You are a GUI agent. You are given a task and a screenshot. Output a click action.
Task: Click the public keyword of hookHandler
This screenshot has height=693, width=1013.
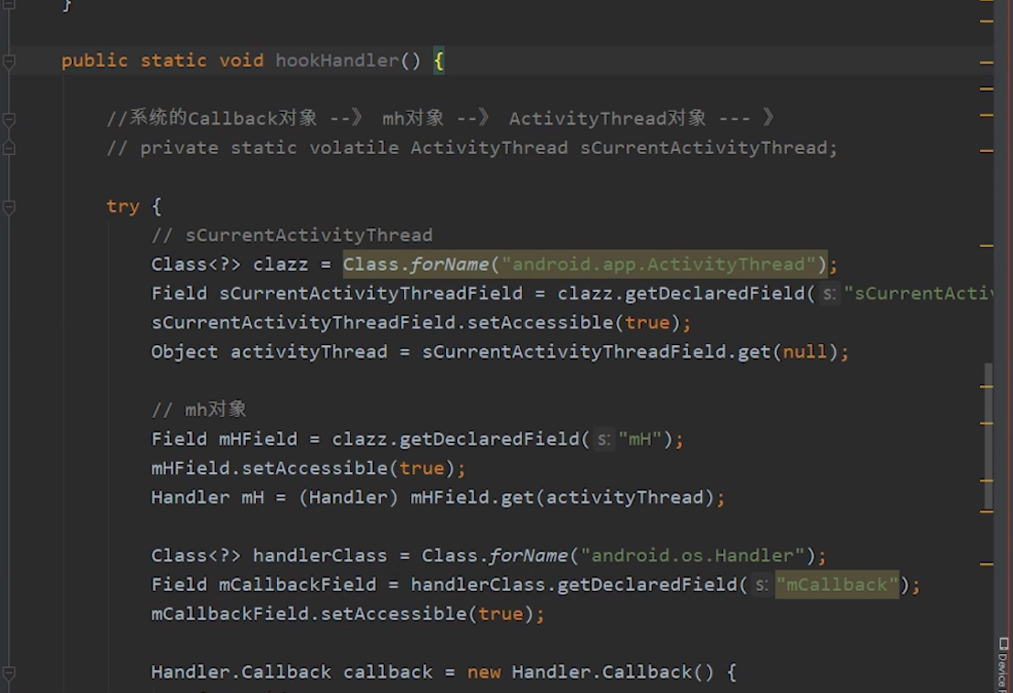click(x=95, y=61)
